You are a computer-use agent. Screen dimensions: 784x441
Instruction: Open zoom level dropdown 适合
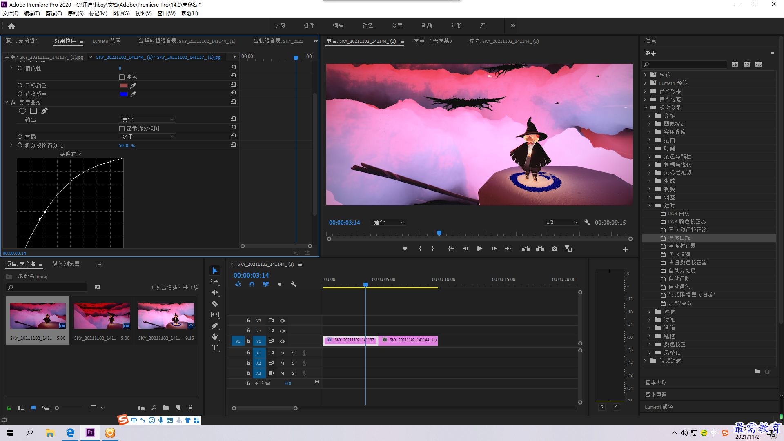pos(388,222)
